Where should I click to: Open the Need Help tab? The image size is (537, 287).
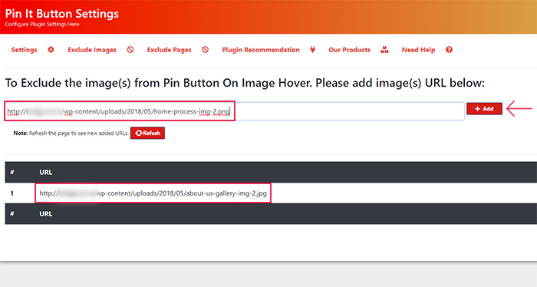[418, 50]
